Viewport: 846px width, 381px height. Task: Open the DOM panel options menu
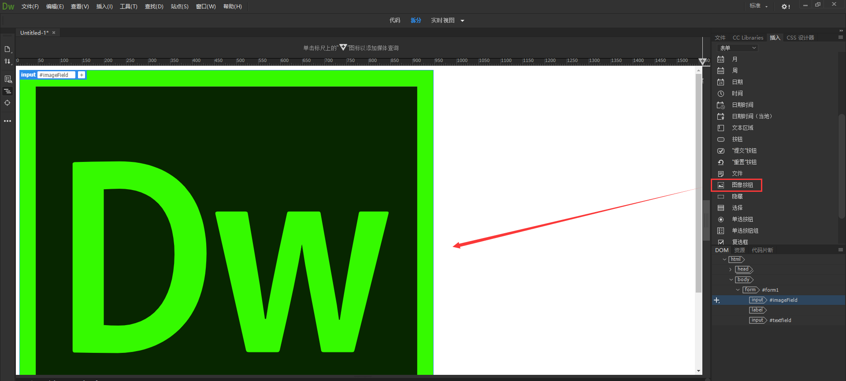841,250
